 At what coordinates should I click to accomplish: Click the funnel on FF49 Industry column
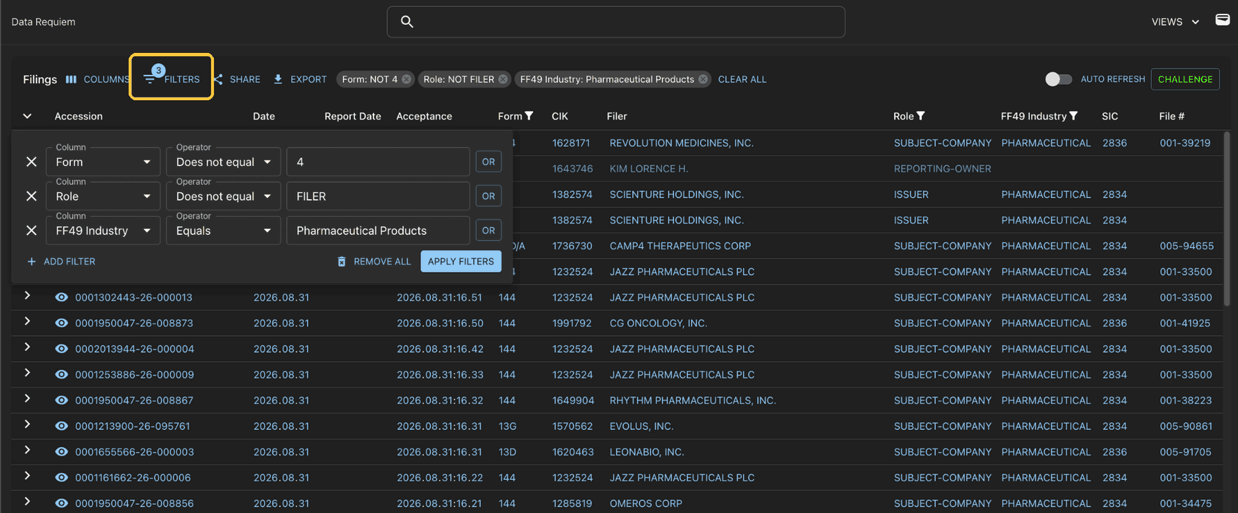click(x=1074, y=116)
